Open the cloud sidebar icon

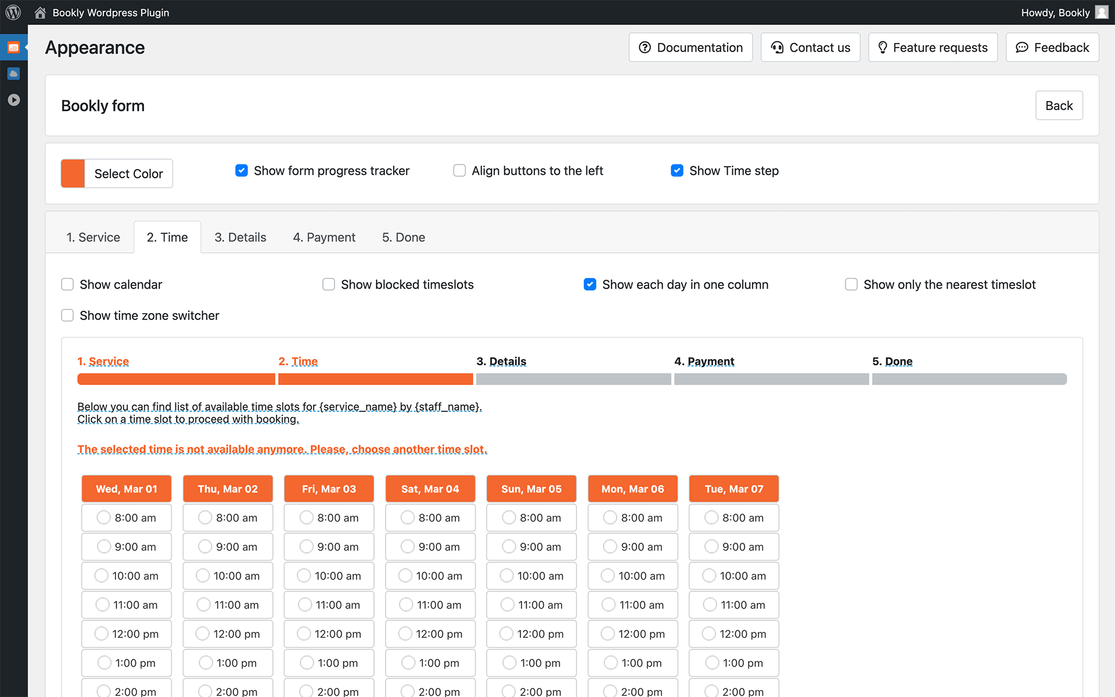click(13, 74)
